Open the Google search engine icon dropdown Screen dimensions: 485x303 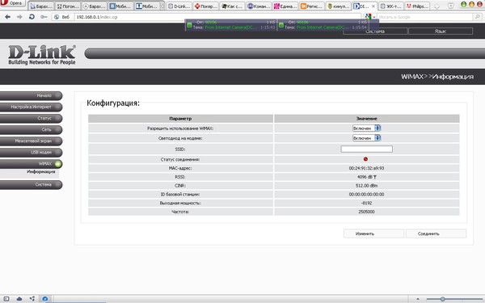coord(369,17)
